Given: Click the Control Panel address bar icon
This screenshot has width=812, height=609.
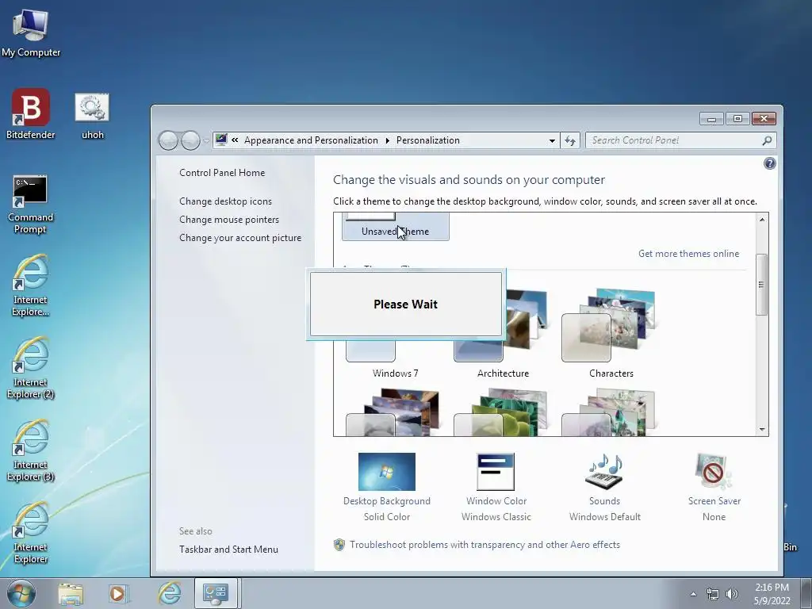Looking at the screenshot, I should point(222,140).
